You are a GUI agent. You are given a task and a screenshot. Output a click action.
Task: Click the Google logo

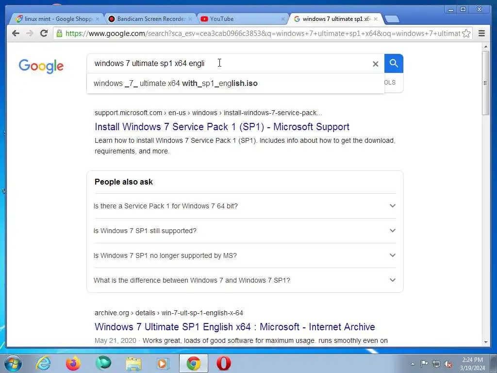point(41,66)
